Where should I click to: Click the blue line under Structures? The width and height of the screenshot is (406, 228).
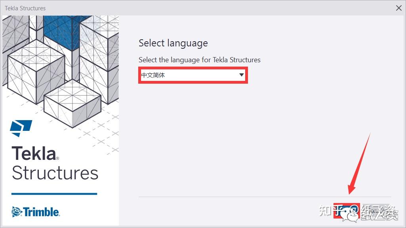click(54, 194)
